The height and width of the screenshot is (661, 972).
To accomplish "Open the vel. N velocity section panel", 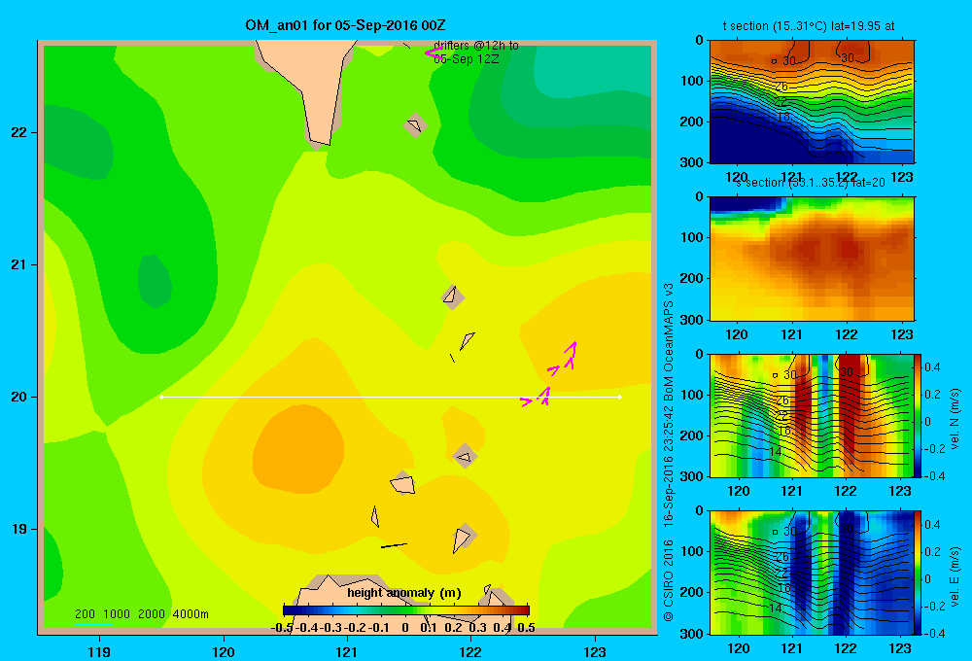I will click(x=812, y=415).
